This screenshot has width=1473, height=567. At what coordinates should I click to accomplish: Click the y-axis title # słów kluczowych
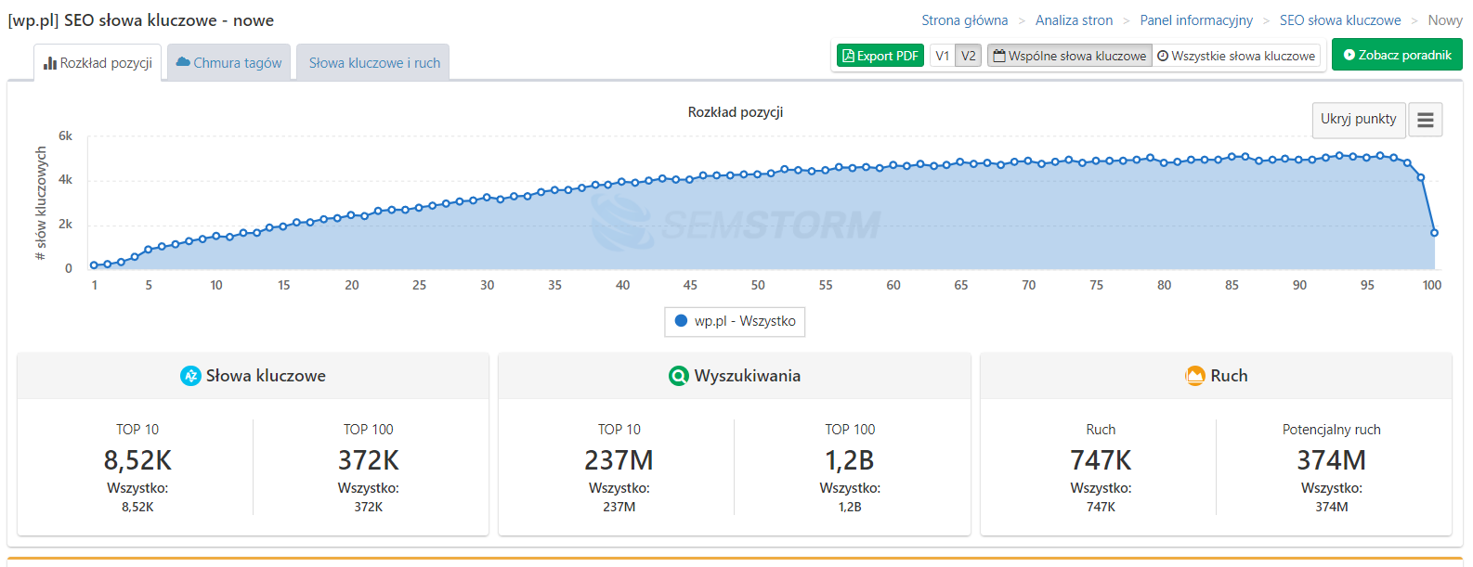pos(40,203)
